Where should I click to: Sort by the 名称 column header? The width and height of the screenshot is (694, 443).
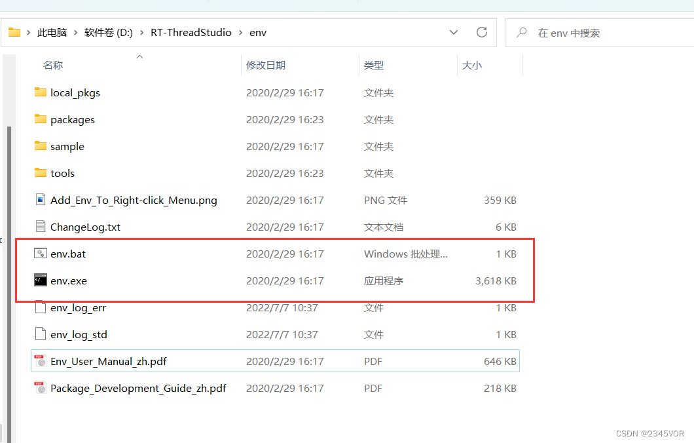point(52,65)
